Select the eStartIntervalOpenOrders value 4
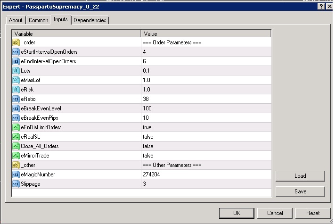 (x=206, y=52)
